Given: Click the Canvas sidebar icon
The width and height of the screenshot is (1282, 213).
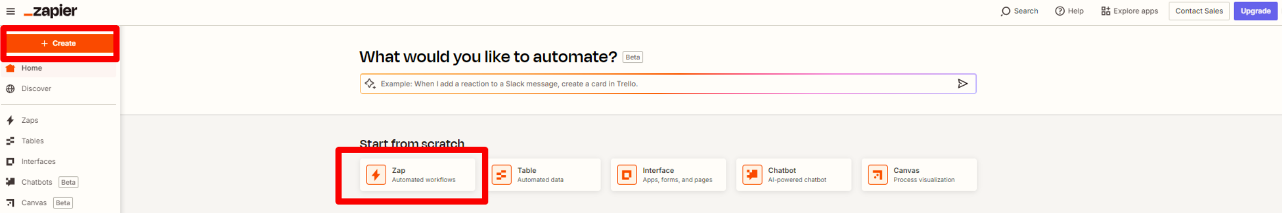Looking at the screenshot, I should (10, 203).
